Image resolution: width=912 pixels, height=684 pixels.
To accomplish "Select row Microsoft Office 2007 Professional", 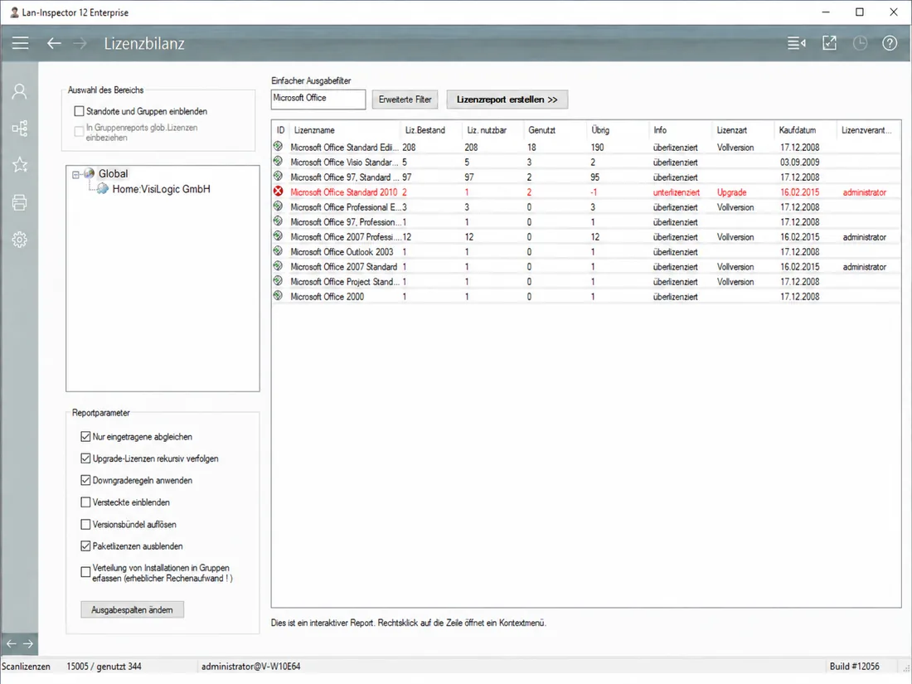I will point(586,237).
